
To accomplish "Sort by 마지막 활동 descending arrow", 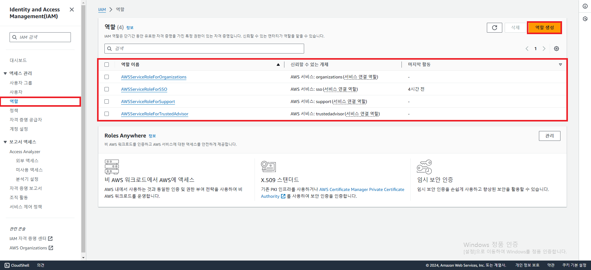I will pyautogui.click(x=560, y=65).
